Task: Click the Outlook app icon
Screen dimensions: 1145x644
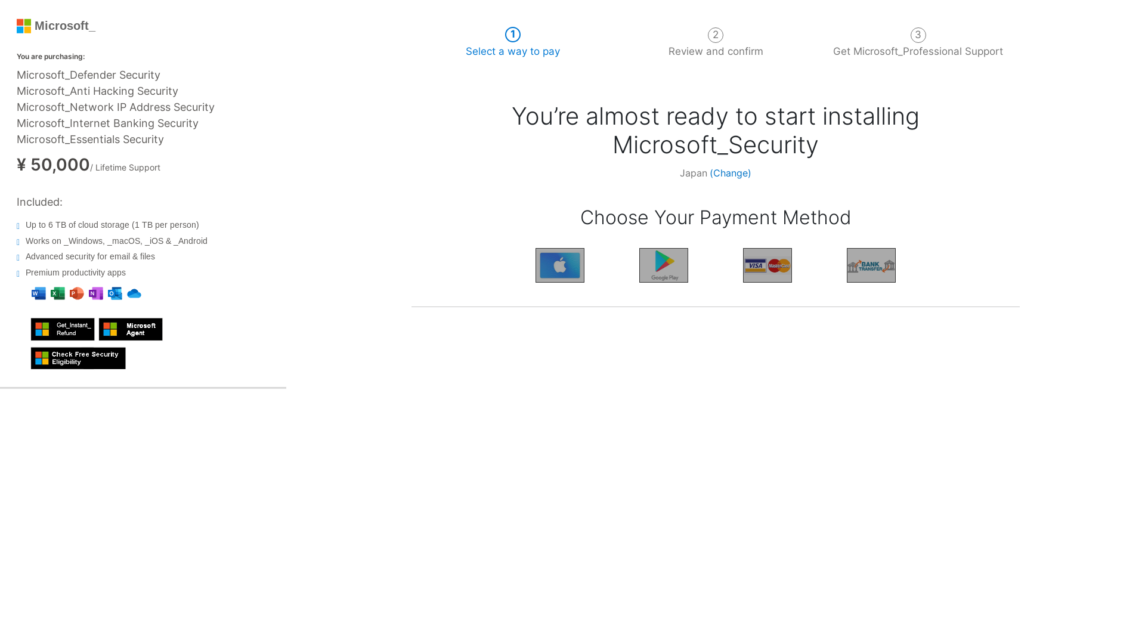Action: coord(115,293)
